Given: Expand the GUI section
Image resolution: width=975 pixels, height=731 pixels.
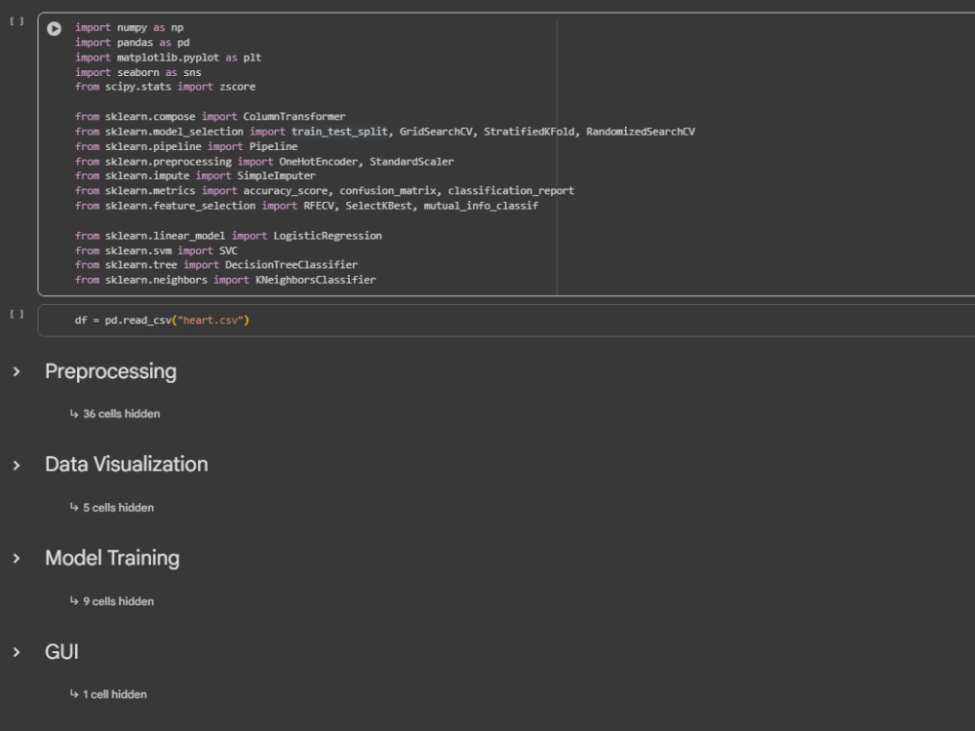Looking at the screenshot, I should (17, 652).
